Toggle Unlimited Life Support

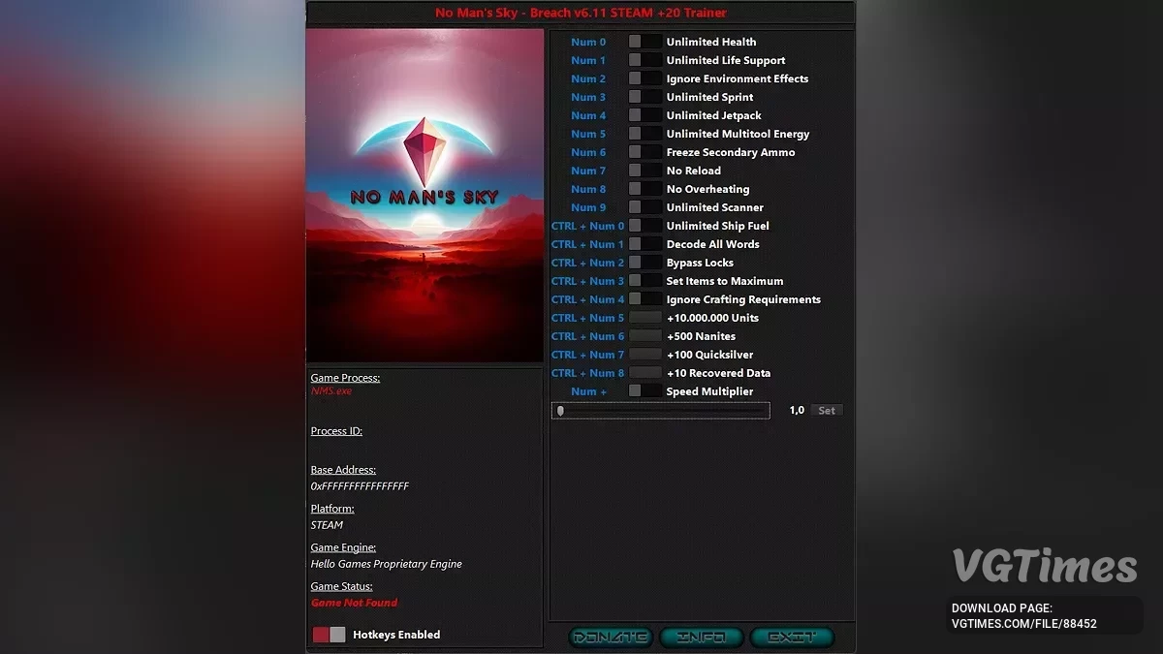644,59
